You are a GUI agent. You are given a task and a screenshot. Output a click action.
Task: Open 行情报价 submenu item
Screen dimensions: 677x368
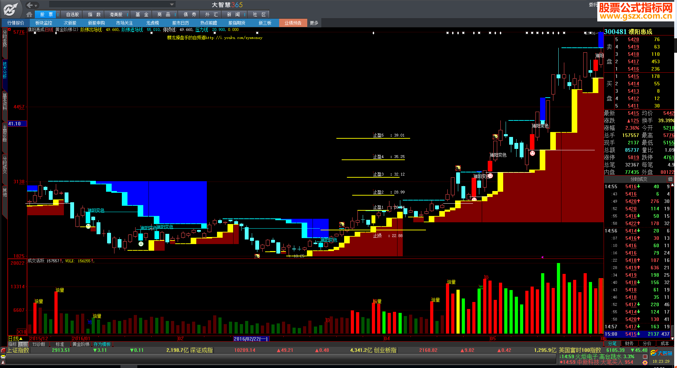[x=16, y=23]
